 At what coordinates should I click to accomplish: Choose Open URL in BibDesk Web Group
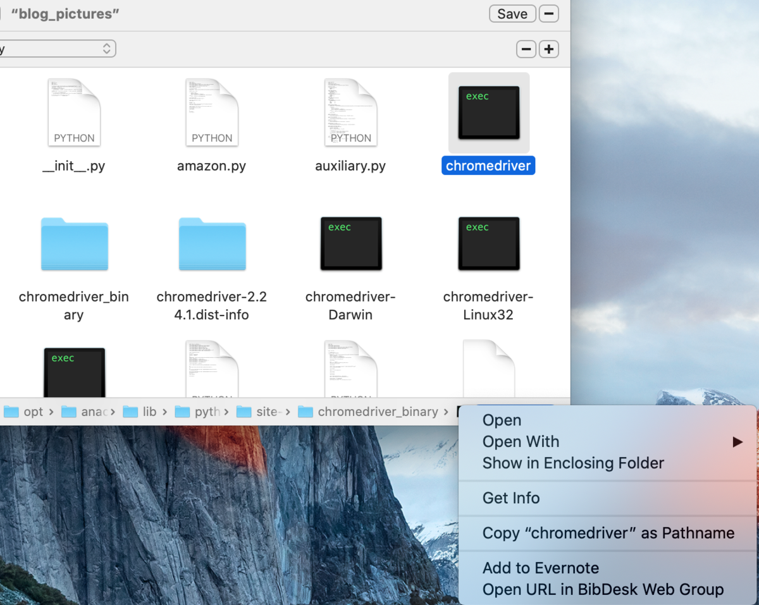[603, 590]
